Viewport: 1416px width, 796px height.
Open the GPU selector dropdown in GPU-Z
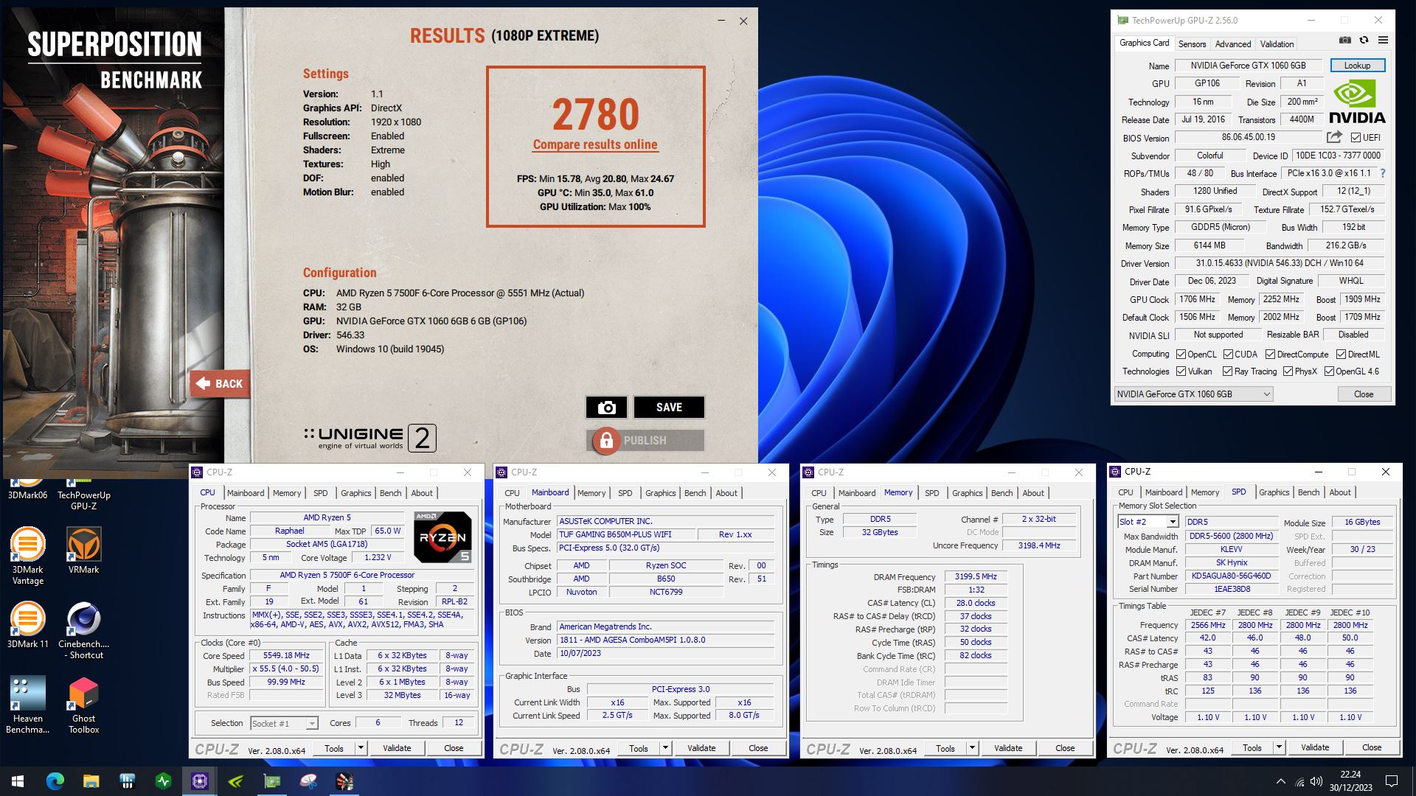pos(1193,394)
